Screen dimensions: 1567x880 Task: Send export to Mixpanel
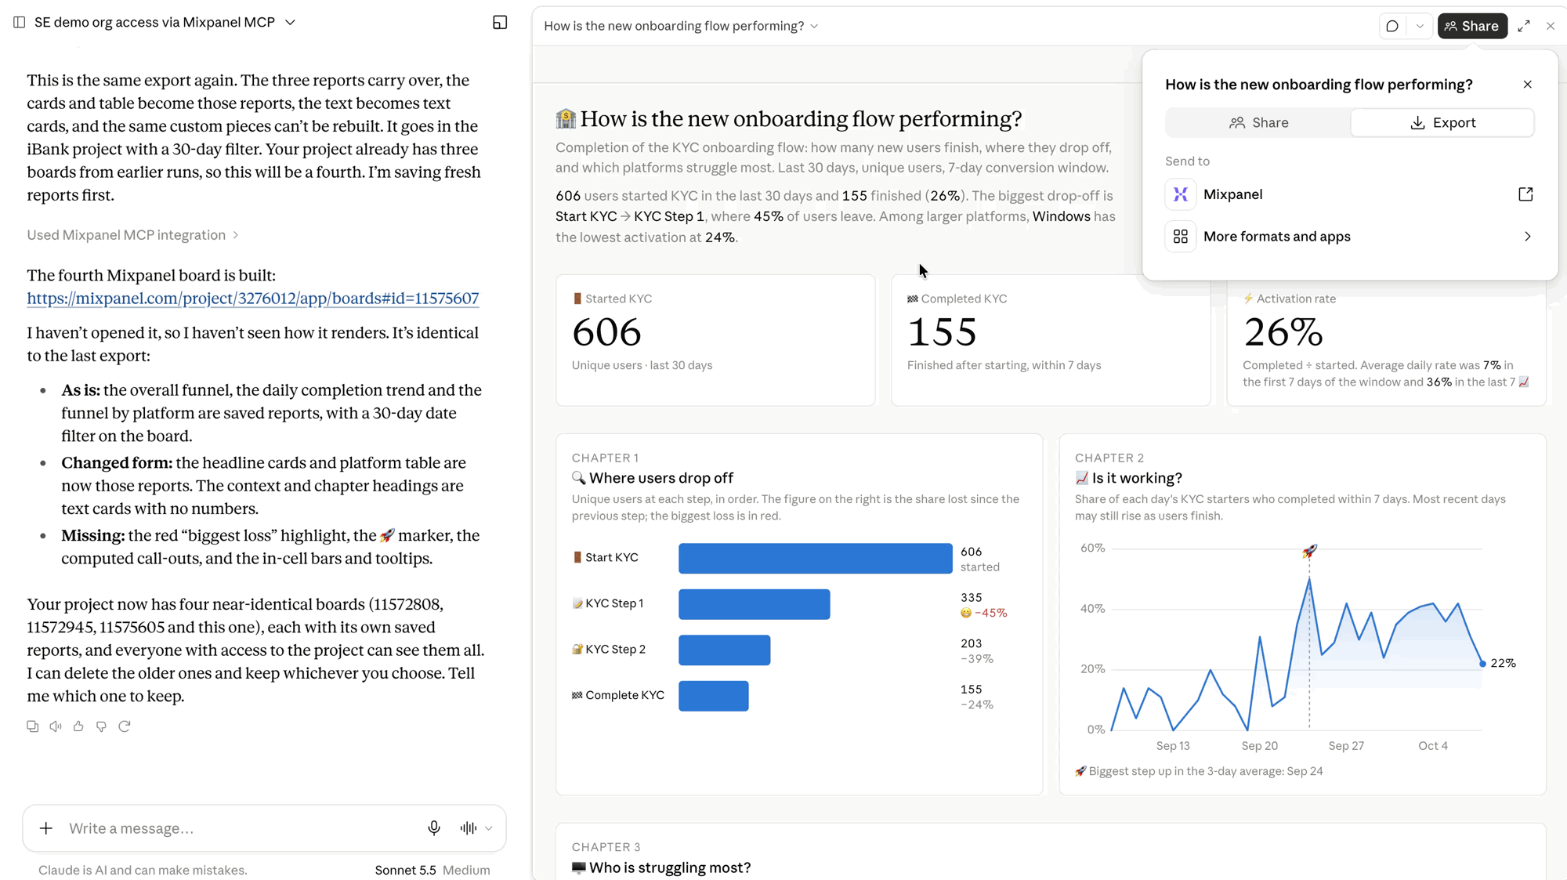pyautogui.click(x=1348, y=194)
